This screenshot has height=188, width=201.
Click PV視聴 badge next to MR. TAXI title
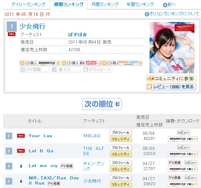pyautogui.click(x=54, y=184)
